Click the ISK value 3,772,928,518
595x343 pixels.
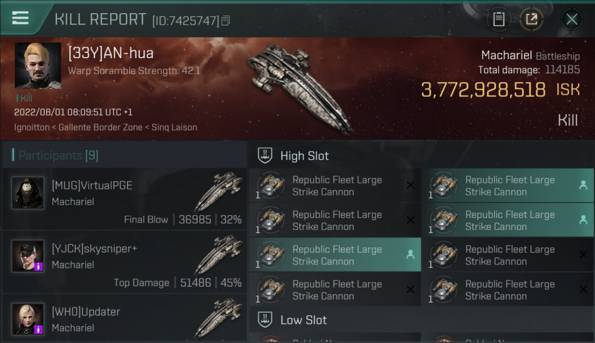tap(483, 90)
